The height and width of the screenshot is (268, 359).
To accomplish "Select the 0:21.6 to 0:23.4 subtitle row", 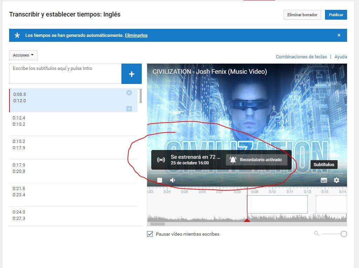I will pyautogui.click(x=73, y=195).
